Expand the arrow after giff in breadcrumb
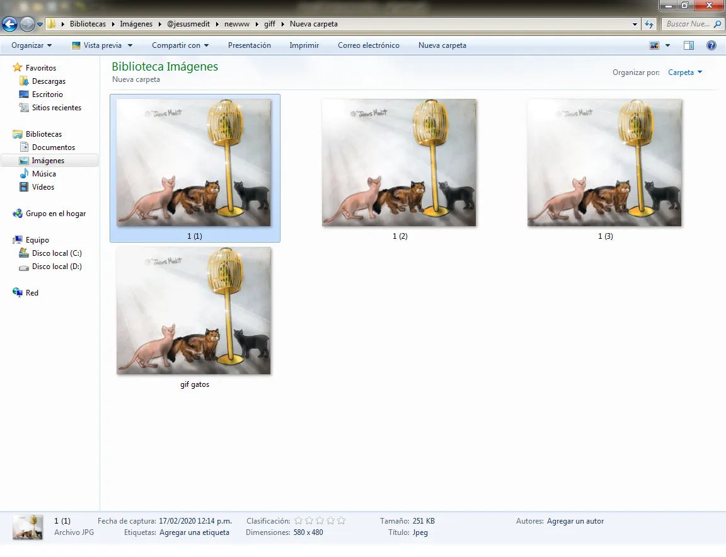This screenshot has height=557, width=726. 282,24
